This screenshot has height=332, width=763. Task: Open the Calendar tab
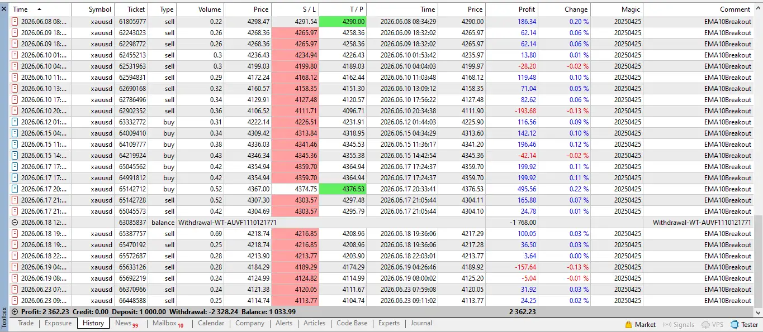[x=211, y=323]
